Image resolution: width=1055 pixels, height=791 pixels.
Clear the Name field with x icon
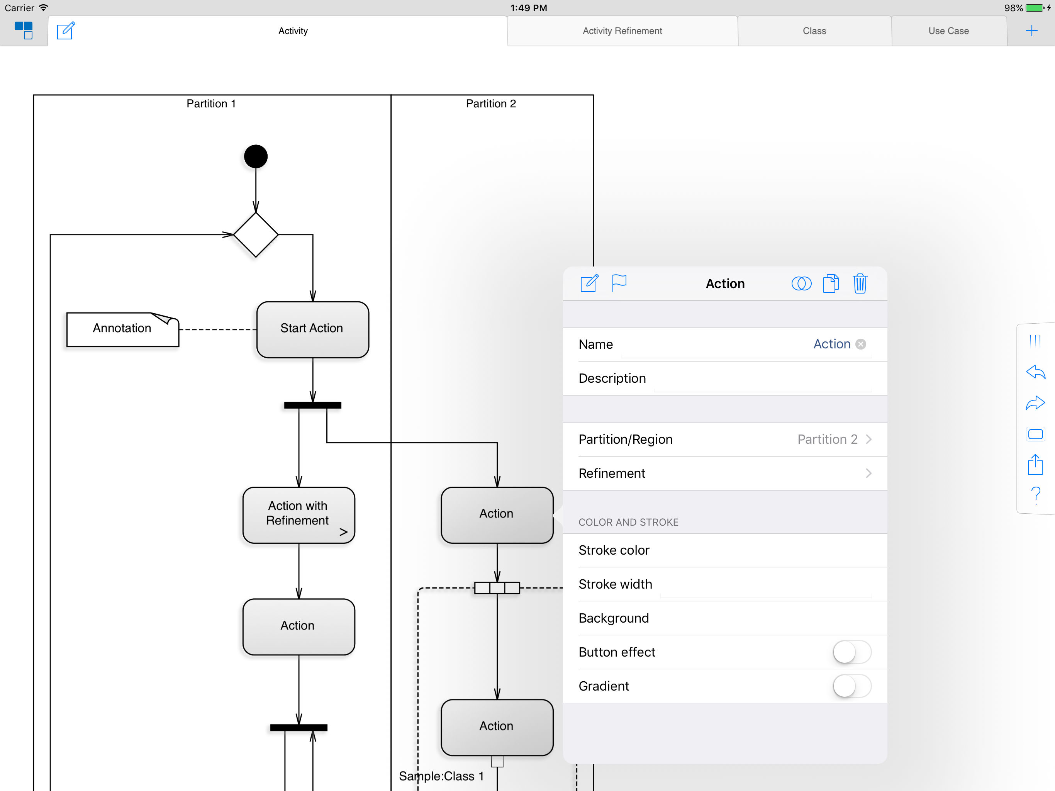pyautogui.click(x=861, y=344)
